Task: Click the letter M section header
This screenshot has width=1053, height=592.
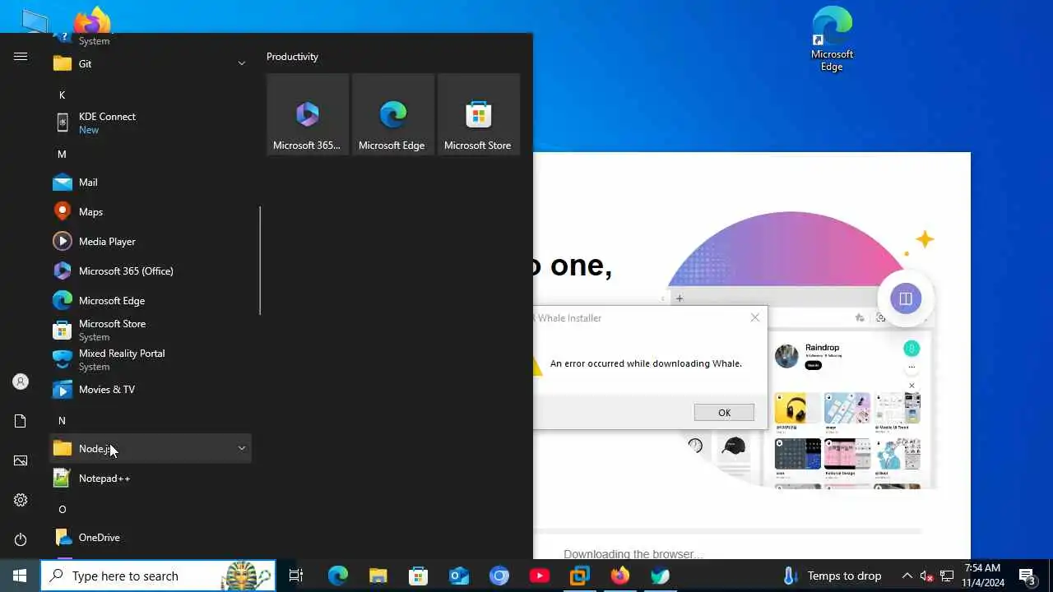Action: click(62, 154)
